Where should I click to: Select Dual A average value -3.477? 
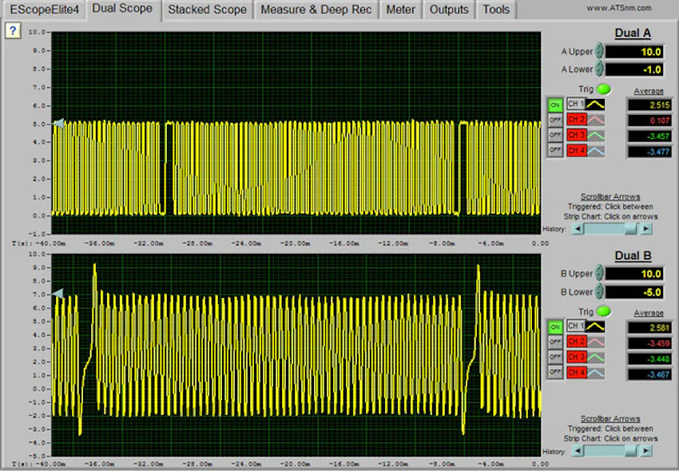(x=649, y=152)
